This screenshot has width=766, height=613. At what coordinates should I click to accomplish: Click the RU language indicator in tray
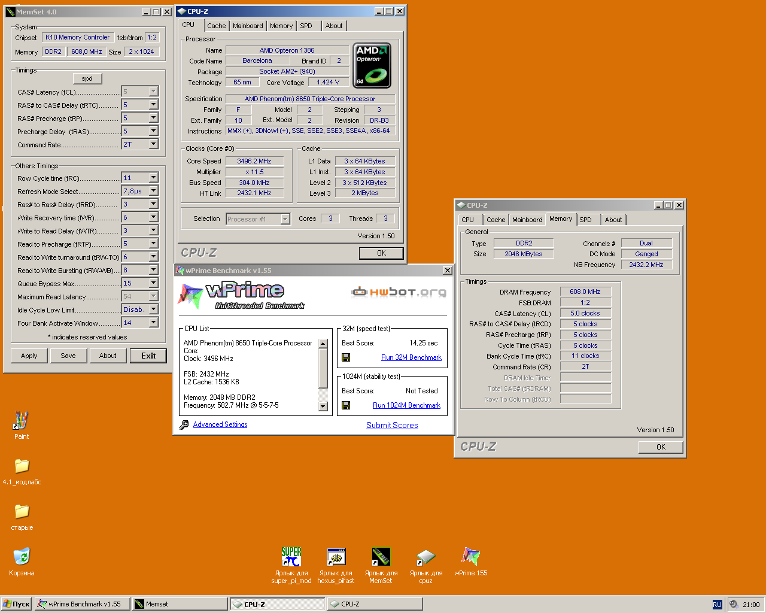[x=717, y=605]
